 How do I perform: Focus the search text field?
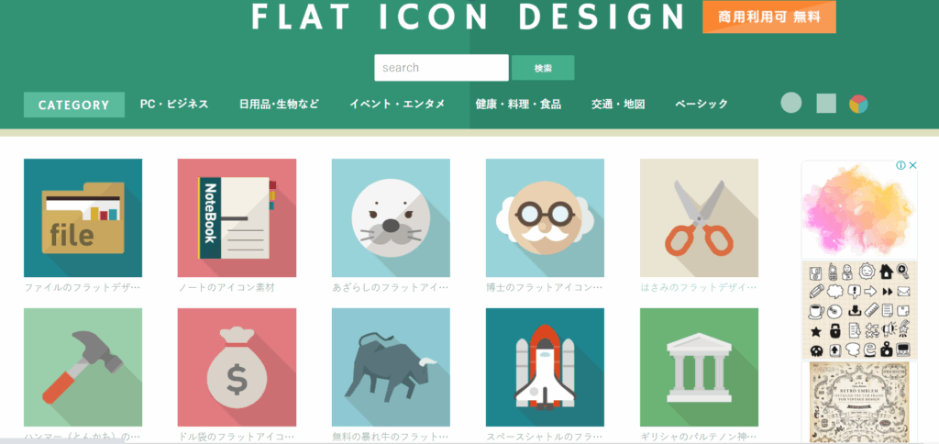(441, 68)
